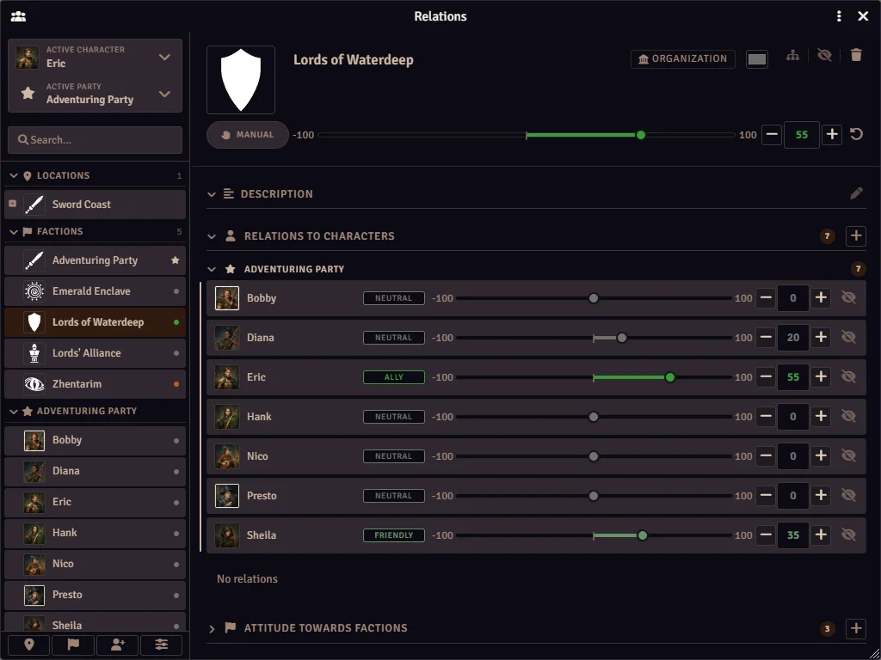Increase Eric's relation value
Viewport: 881px width, 660px height.
click(821, 377)
